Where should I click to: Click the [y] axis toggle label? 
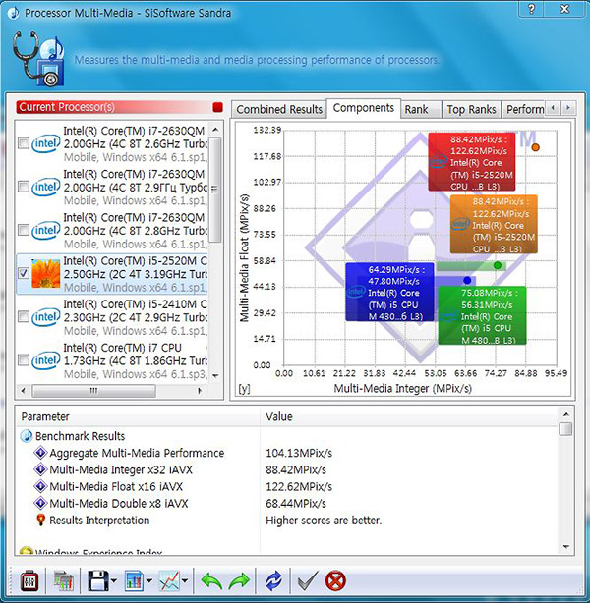(244, 389)
